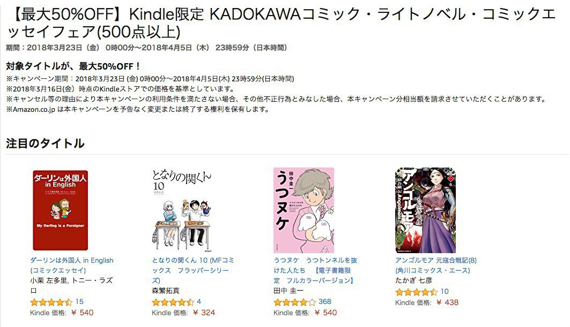This screenshot has width=570, height=327.
Task: Open the 4 reviews count link
Action: click(199, 302)
